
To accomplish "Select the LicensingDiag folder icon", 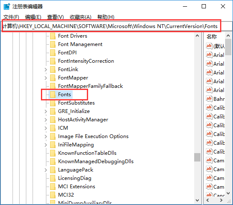I will pyautogui.click(x=53, y=178).
